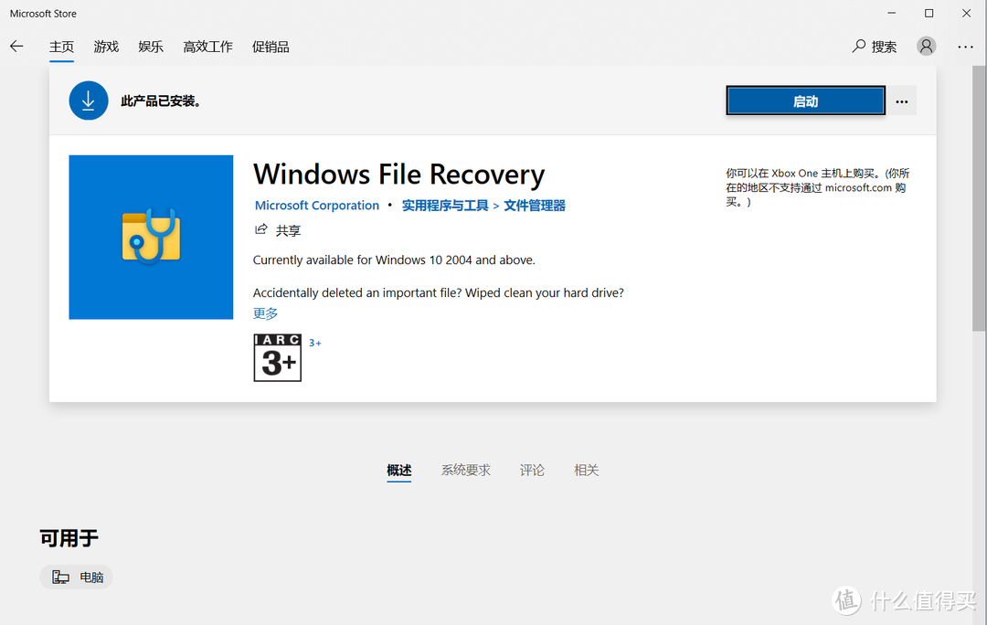
Task: Click the 此产品已安装 status text
Action: (161, 101)
